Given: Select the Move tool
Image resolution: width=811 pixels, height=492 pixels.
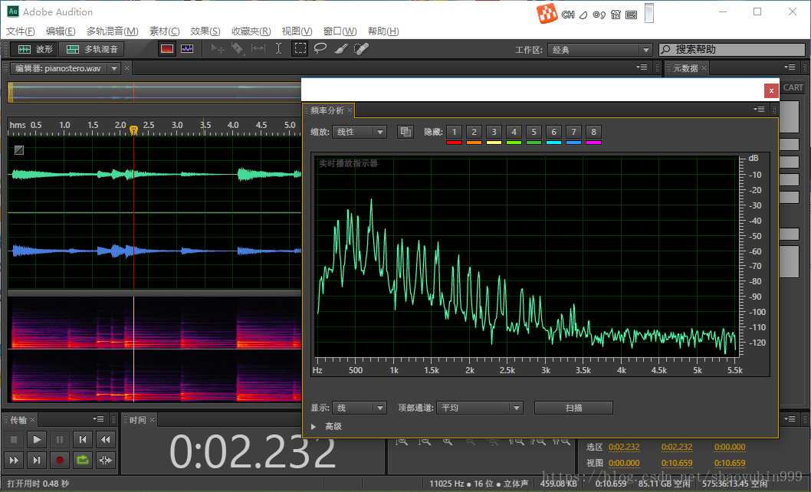Looking at the screenshot, I should click(x=217, y=48).
